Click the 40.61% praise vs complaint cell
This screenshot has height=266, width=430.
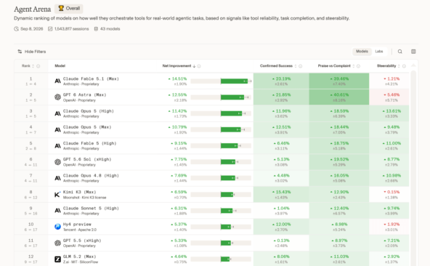339,97
